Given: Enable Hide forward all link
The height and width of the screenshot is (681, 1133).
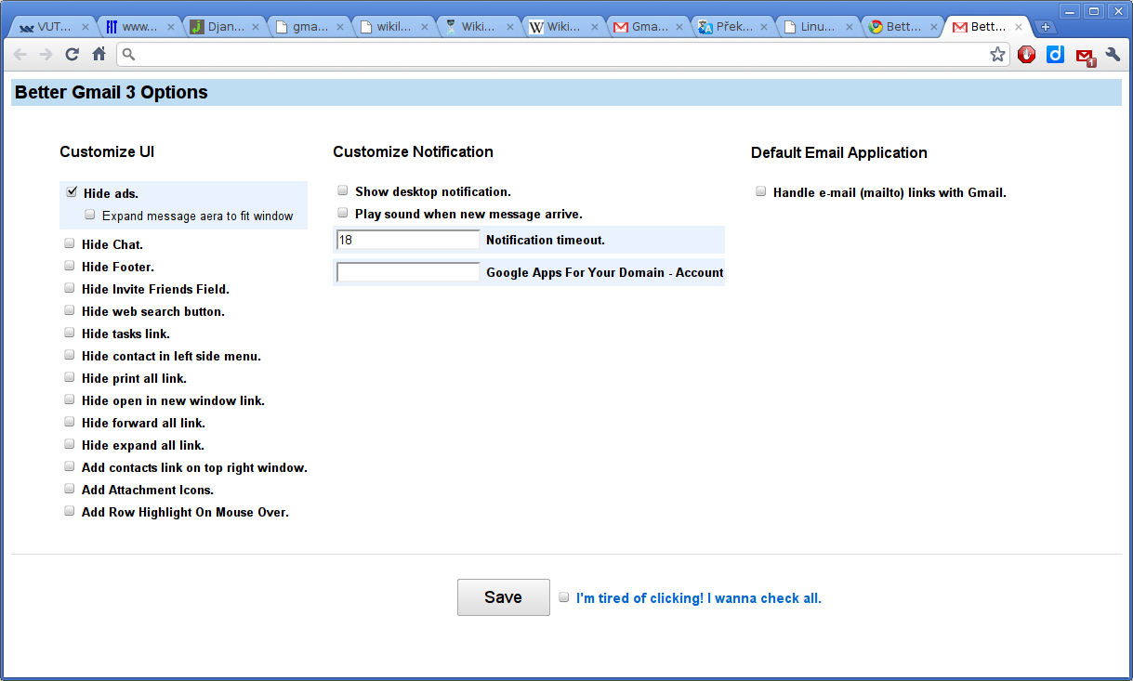Looking at the screenshot, I should (x=70, y=422).
